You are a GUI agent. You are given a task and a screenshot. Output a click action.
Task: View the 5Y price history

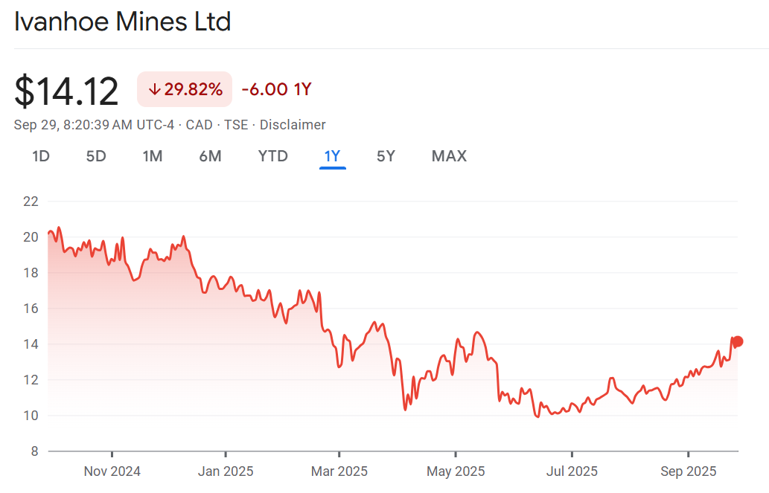pos(386,156)
